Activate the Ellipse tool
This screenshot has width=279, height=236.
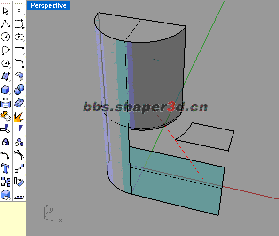click(19, 37)
